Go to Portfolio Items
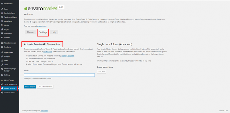The height and width of the screenshot is (113, 230). [9, 13]
